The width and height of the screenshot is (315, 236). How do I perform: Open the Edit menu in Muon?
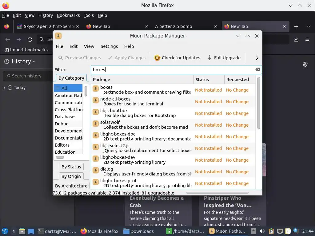point(74,46)
